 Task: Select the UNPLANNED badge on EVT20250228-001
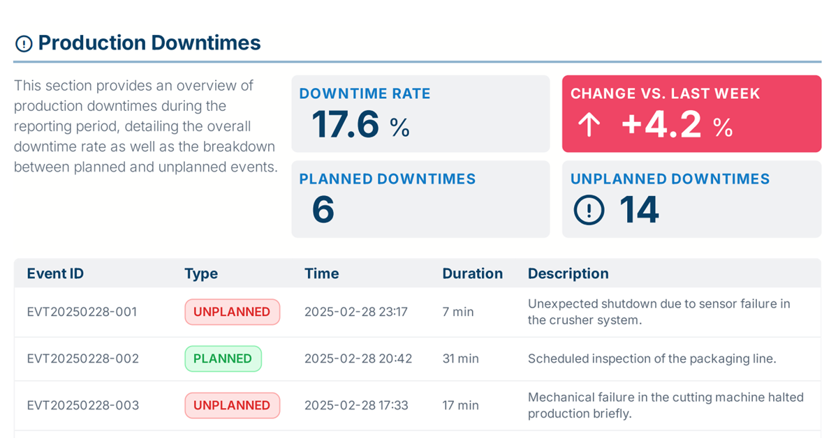(x=232, y=312)
